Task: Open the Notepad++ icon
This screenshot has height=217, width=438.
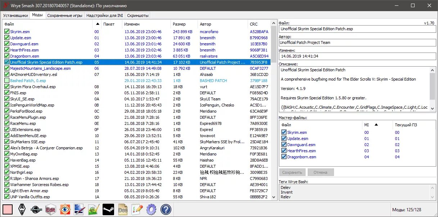Action: tap(94, 209)
